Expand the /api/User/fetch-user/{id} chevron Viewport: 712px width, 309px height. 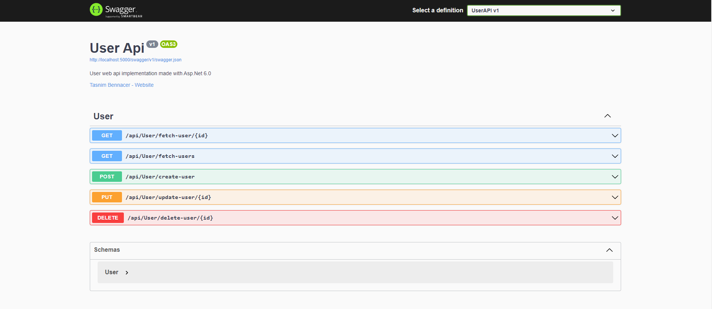pyautogui.click(x=615, y=135)
